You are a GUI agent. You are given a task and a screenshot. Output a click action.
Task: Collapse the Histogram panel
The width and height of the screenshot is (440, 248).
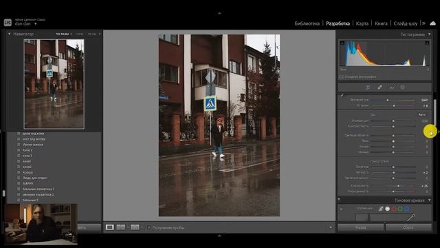tap(429, 34)
